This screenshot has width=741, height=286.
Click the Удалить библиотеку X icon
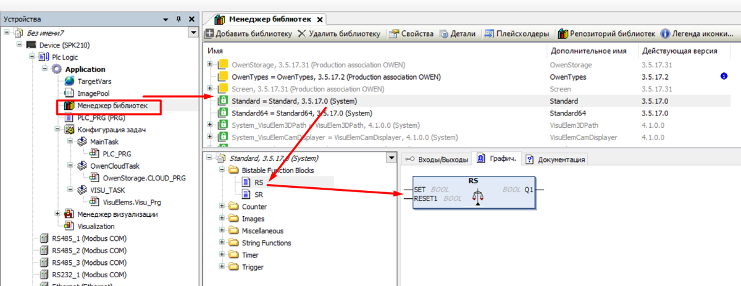(x=301, y=33)
